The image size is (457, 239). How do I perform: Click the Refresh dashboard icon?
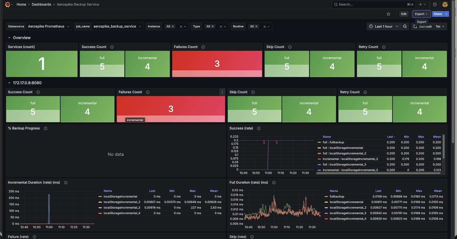(x=415, y=26)
